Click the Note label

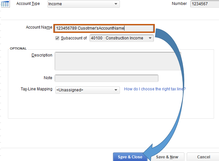[x=48, y=78]
